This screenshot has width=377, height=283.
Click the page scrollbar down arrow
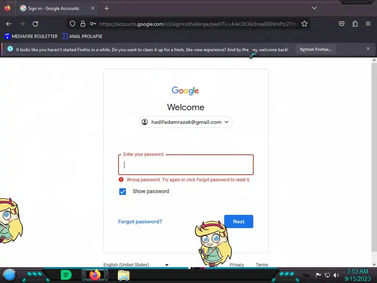374,265
